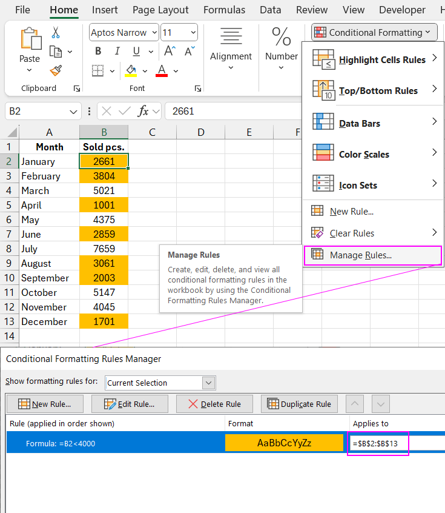445x513 pixels.
Task: Click the Cut scissors icon
Action: pos(56,33)
